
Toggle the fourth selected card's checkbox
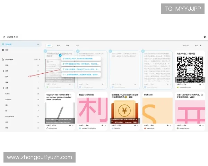pyautogui.click(x=143, y=51)
